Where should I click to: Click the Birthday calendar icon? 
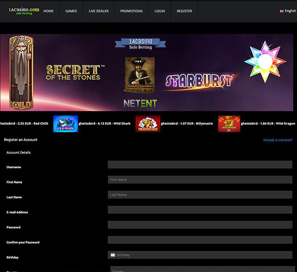point(113,255)
